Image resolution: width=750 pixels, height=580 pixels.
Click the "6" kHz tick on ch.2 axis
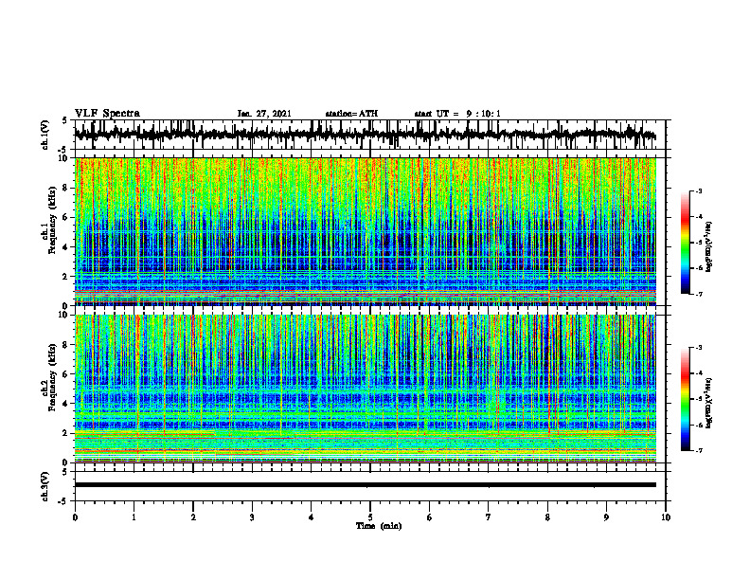pyautogui.click(x=66, y=374)
